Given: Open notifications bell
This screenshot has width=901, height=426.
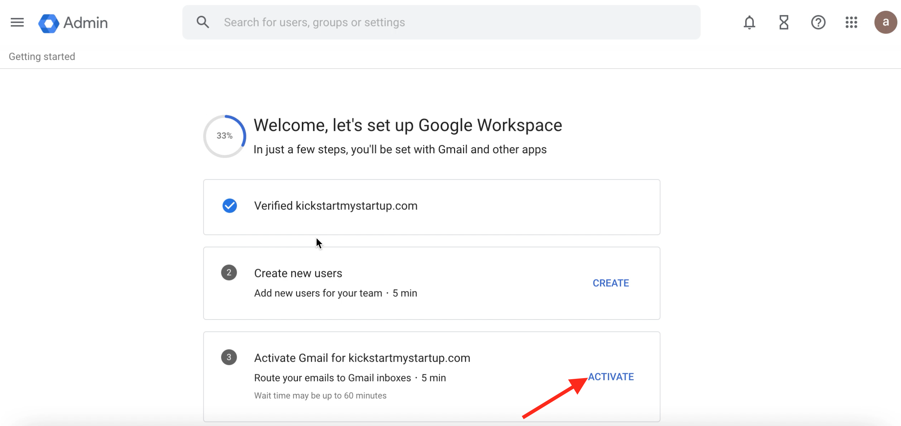Looking at the screenshot, I should pos(749,23).
